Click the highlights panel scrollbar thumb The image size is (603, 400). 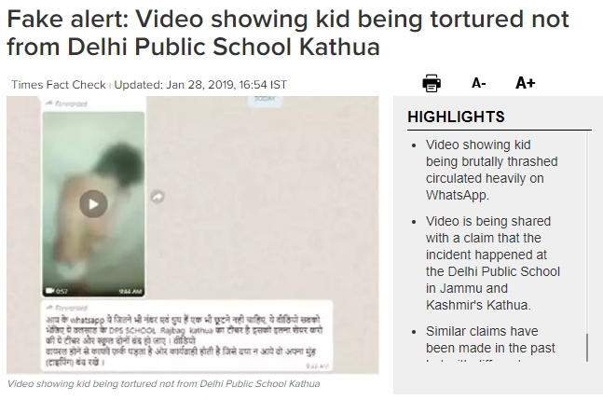coord(587,348)
